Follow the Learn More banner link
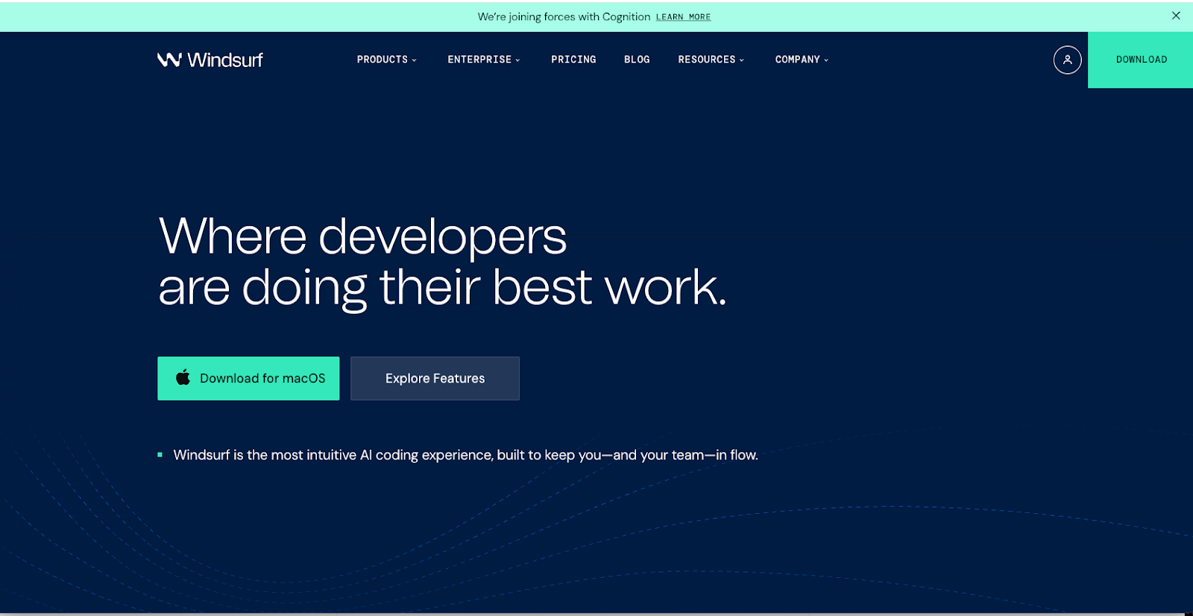The height and width of the screenshot is (616, 1193). tap(683, 17)
